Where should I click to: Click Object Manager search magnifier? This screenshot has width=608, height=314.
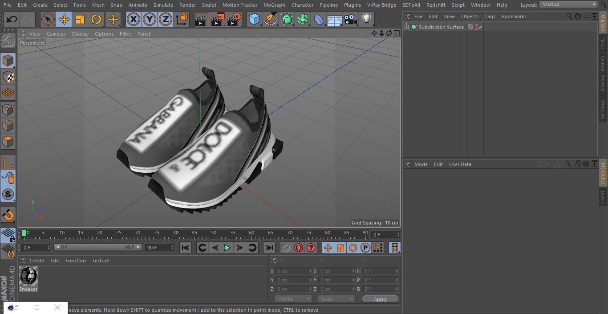(569, 16)
